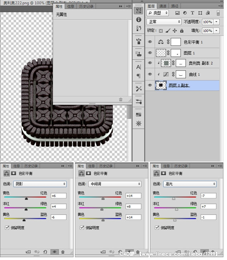Open the Brush settings panel icon
The height and width of the screenshot is (260, 227).
pos(138,102)
